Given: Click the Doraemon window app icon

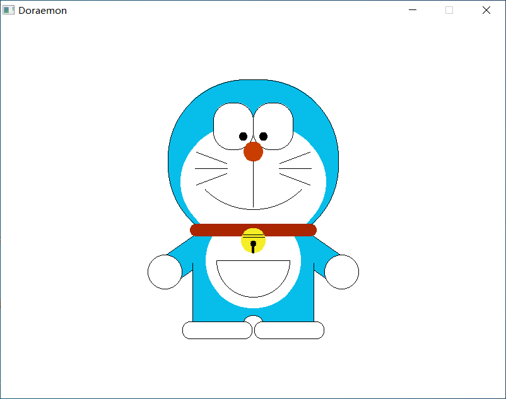Looking at the screenshot, I should point(8,10).
